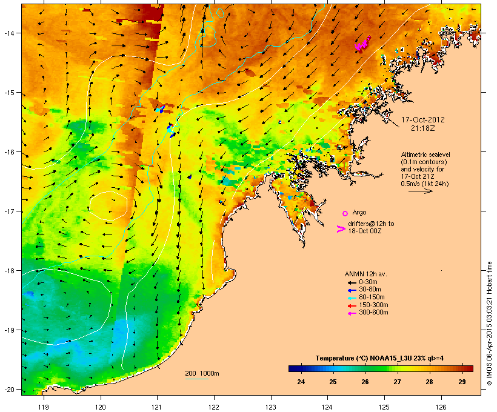Click the '18-Oct 00Z' legend text
The height and width of the screenshot is (412, 497).
365,231
